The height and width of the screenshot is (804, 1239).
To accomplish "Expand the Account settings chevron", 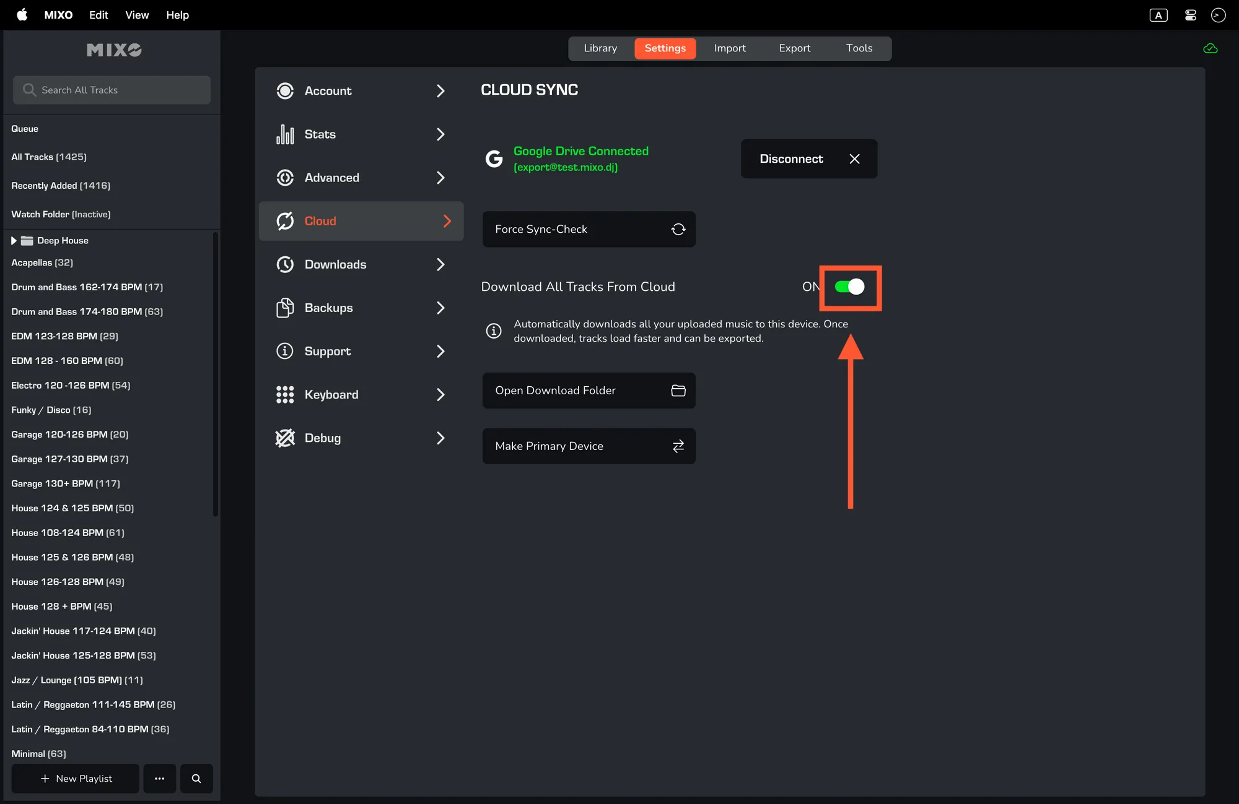I will pyautogui.click(x=440, y=91).
